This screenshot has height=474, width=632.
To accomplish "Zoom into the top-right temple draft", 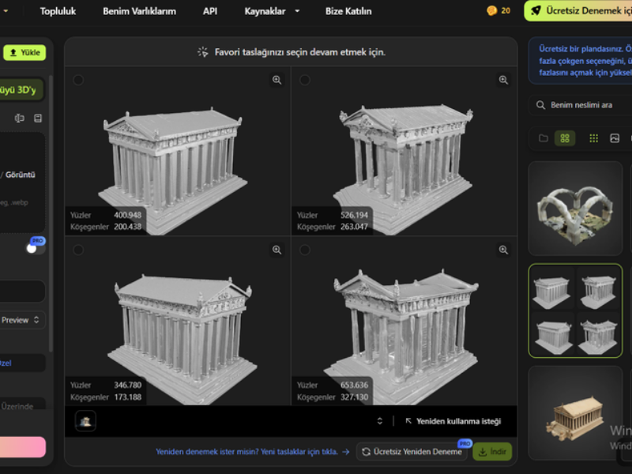I will point(503,80).
